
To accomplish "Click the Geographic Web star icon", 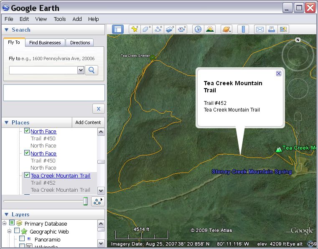I will pyautogui.click(x=24, y=231).
